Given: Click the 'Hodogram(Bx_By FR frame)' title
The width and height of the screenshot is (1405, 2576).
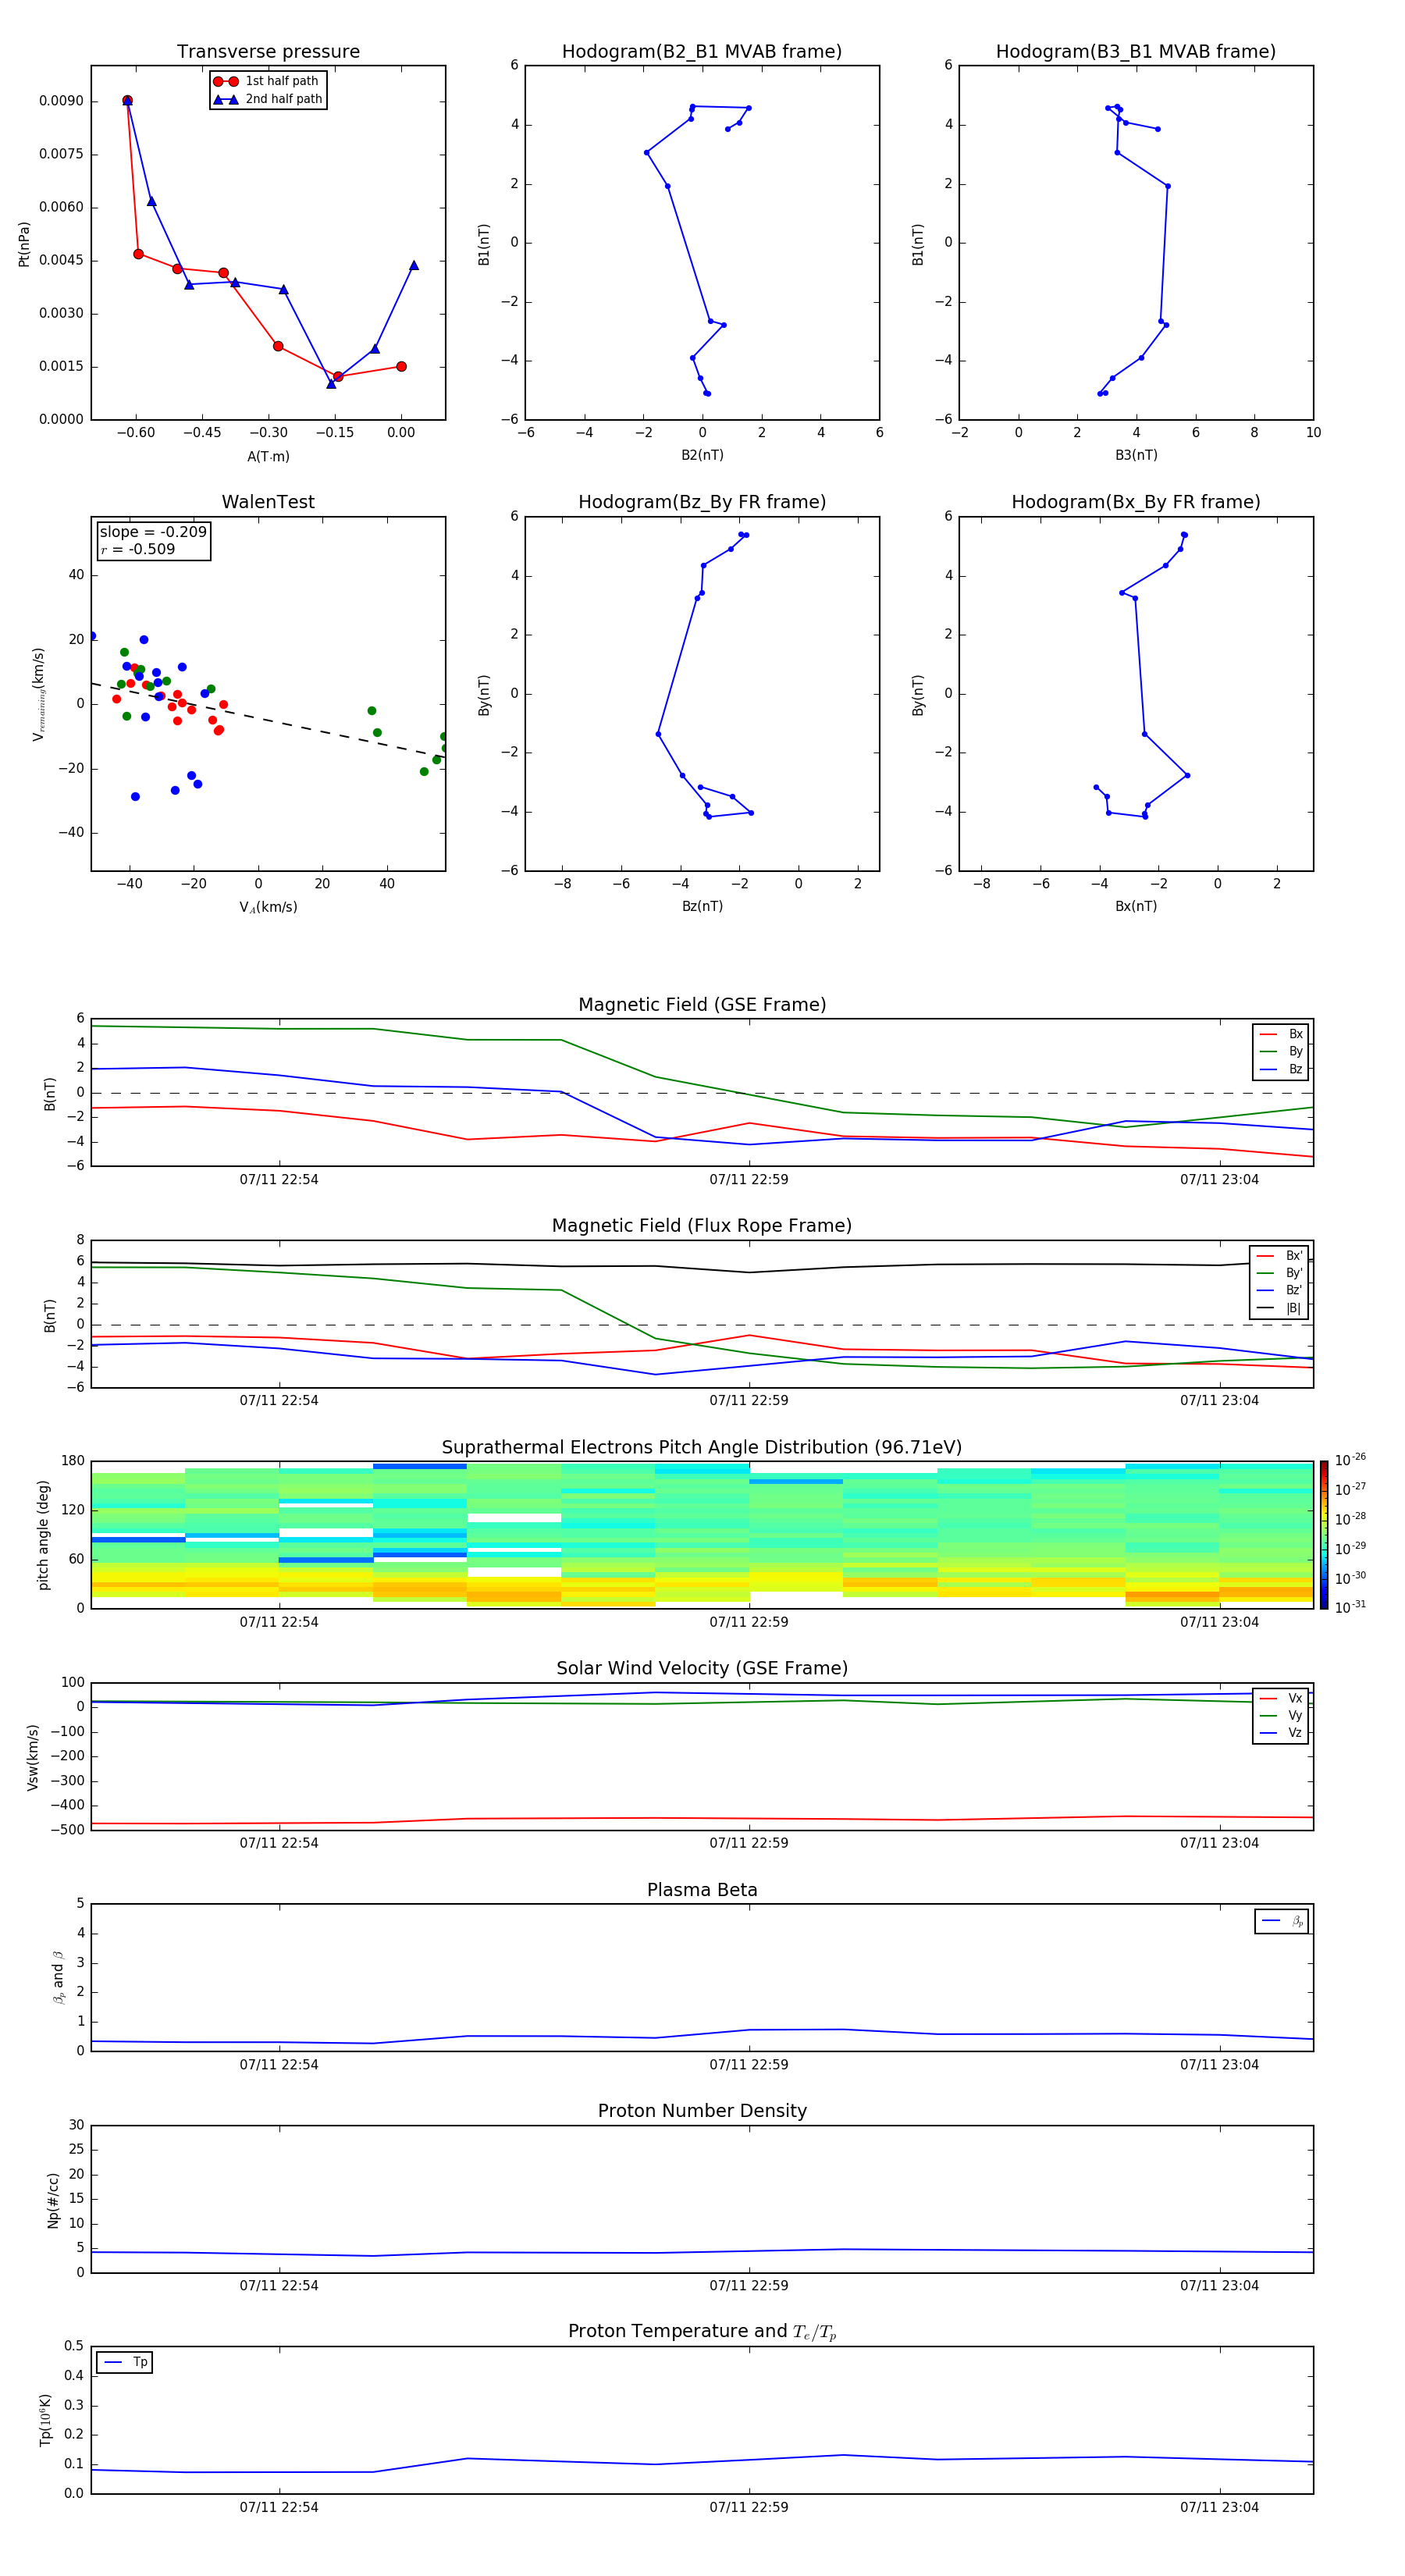Looking at the screenshot, I should click(x=1136, y=502).
